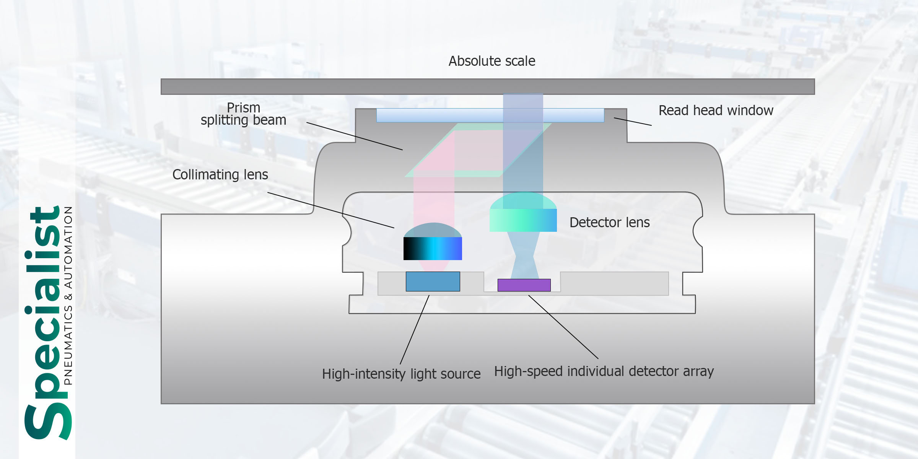The height and width of the screenshot is (459, 918).
Task: Click the 'Absolute scale' label
Action: click(x=492, y=61)
